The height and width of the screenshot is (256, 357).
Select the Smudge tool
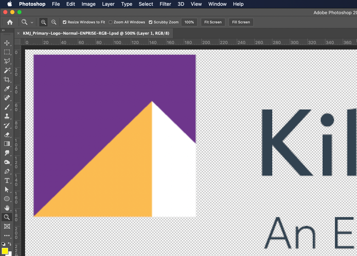click(7, 153)
